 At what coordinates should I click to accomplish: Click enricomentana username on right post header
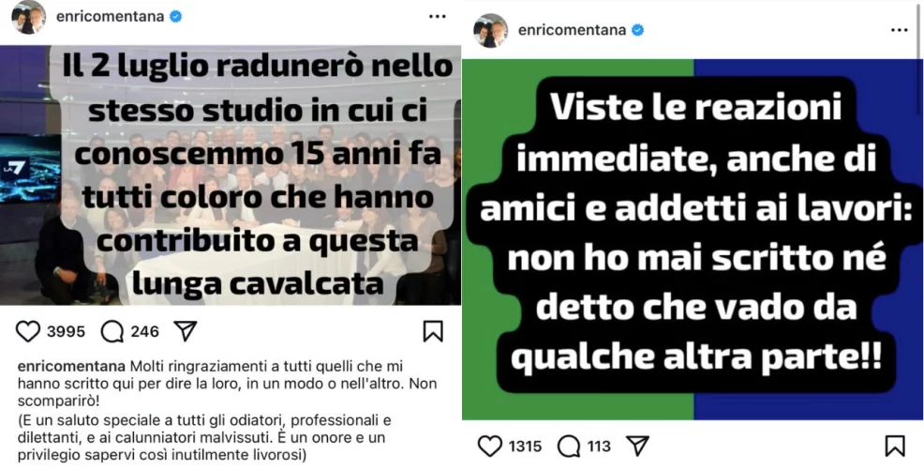(573, 30)
